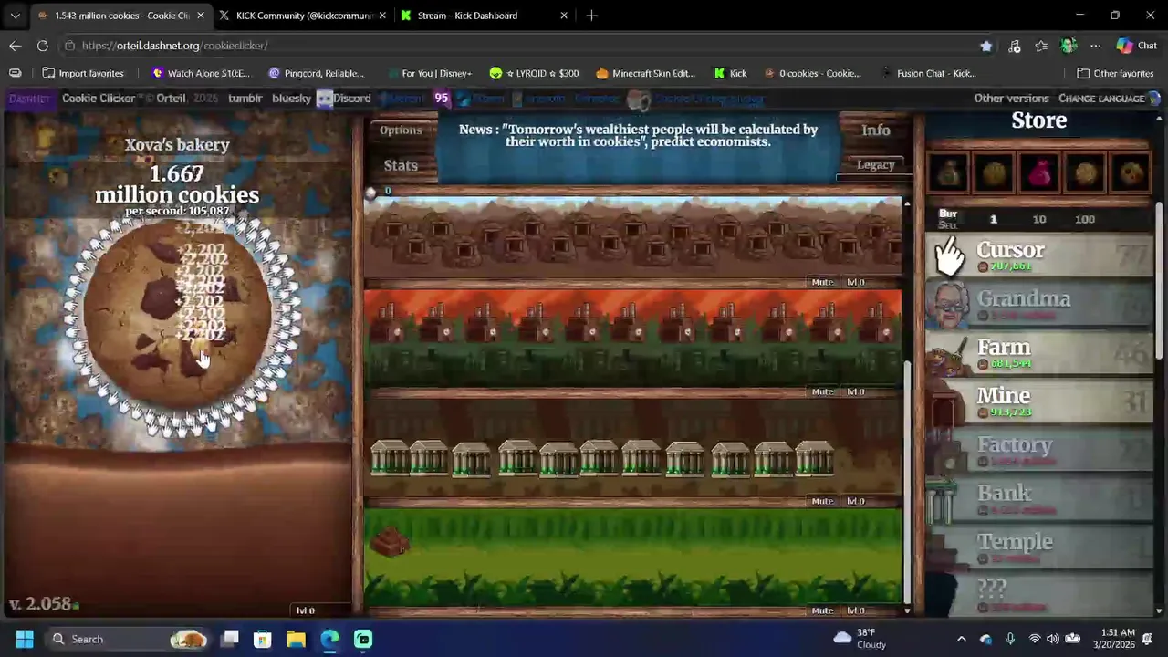Open the tumblr link
Screen dimensions: 1168x657
pos(245,99)
